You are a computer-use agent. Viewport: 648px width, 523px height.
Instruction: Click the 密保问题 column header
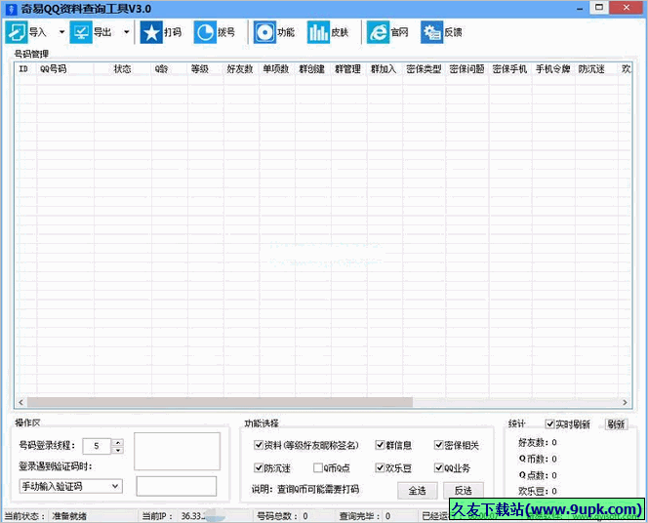click(467, 69)
